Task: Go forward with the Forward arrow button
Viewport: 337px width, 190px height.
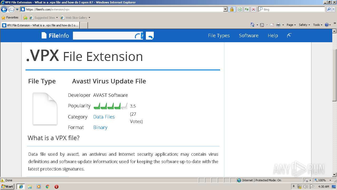Action: (11, 9)
